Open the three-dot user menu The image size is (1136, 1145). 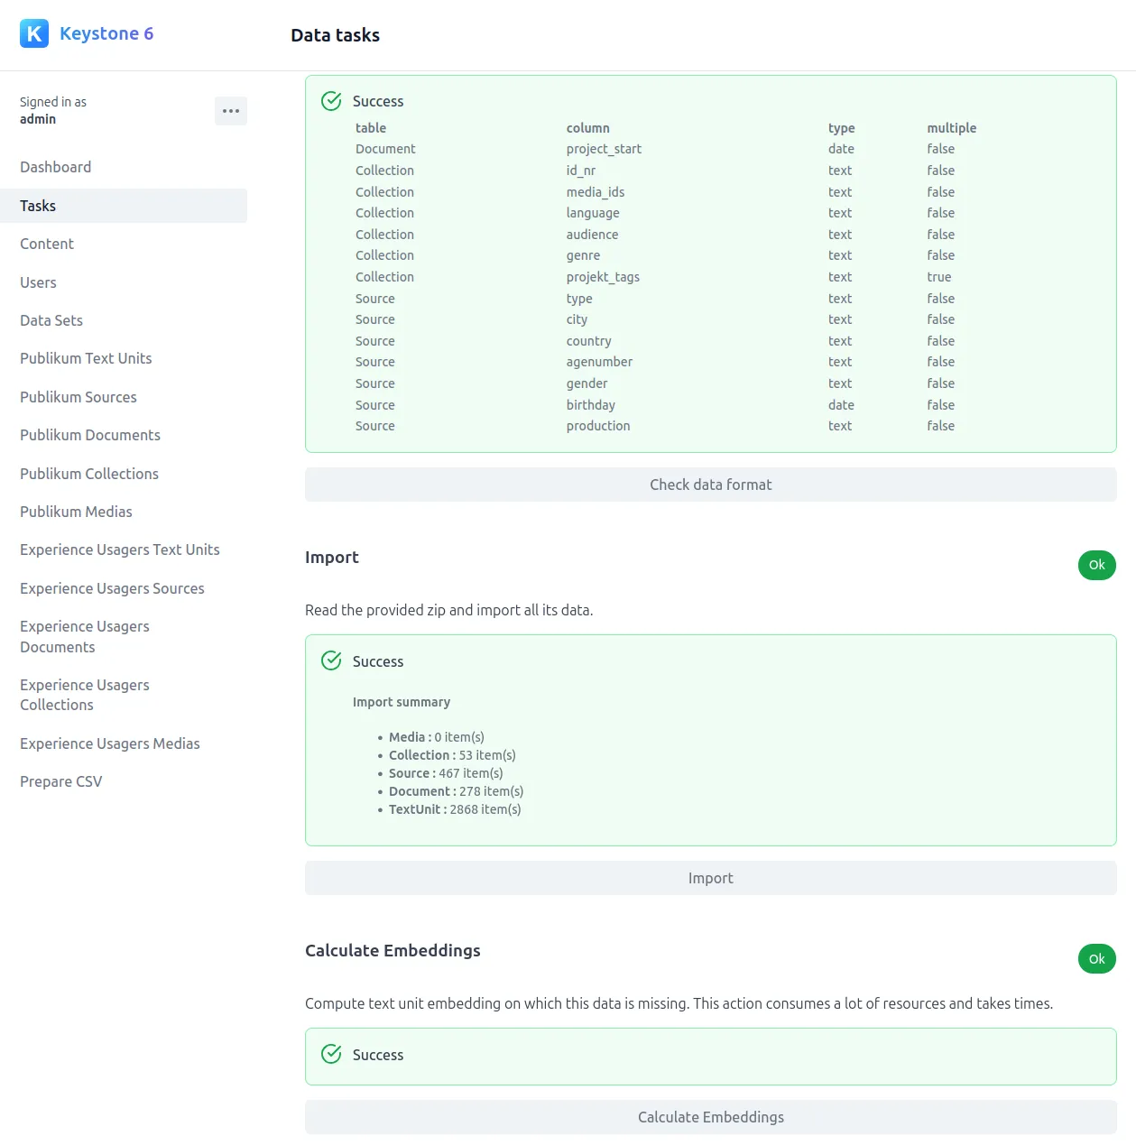tap(231, 111)
